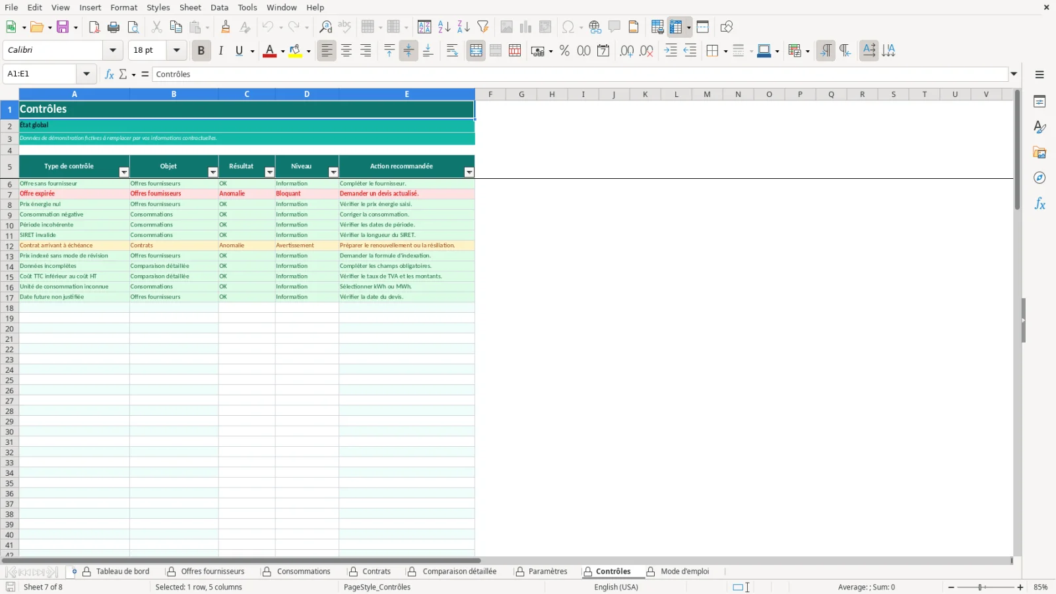Expand the formula bar arrow
The height and width of the screenshot is (594, 1056).
[x=1014, y=74]
